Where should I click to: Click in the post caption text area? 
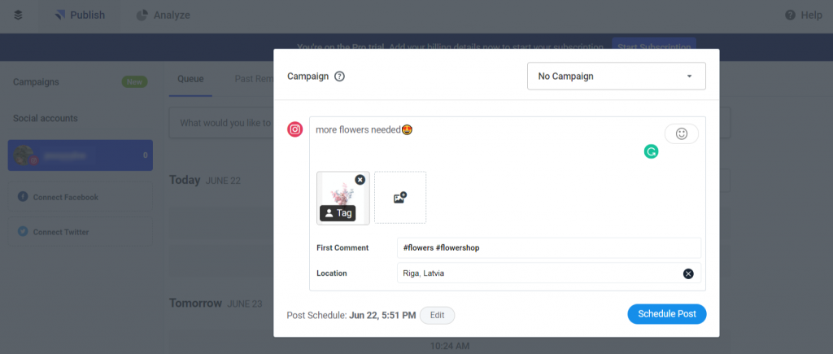pos(478,141)
